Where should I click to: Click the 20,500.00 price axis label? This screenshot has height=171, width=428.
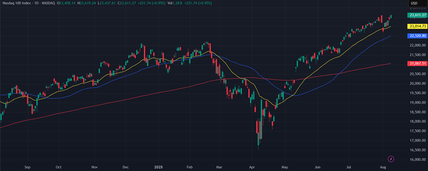point(418,74)
